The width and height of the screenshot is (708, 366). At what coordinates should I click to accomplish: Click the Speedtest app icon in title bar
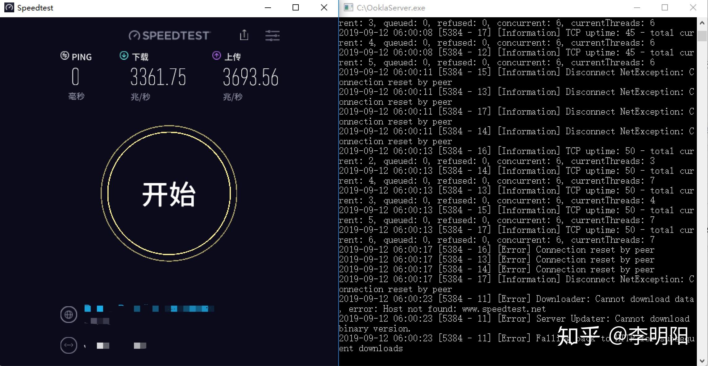(9, 7)
